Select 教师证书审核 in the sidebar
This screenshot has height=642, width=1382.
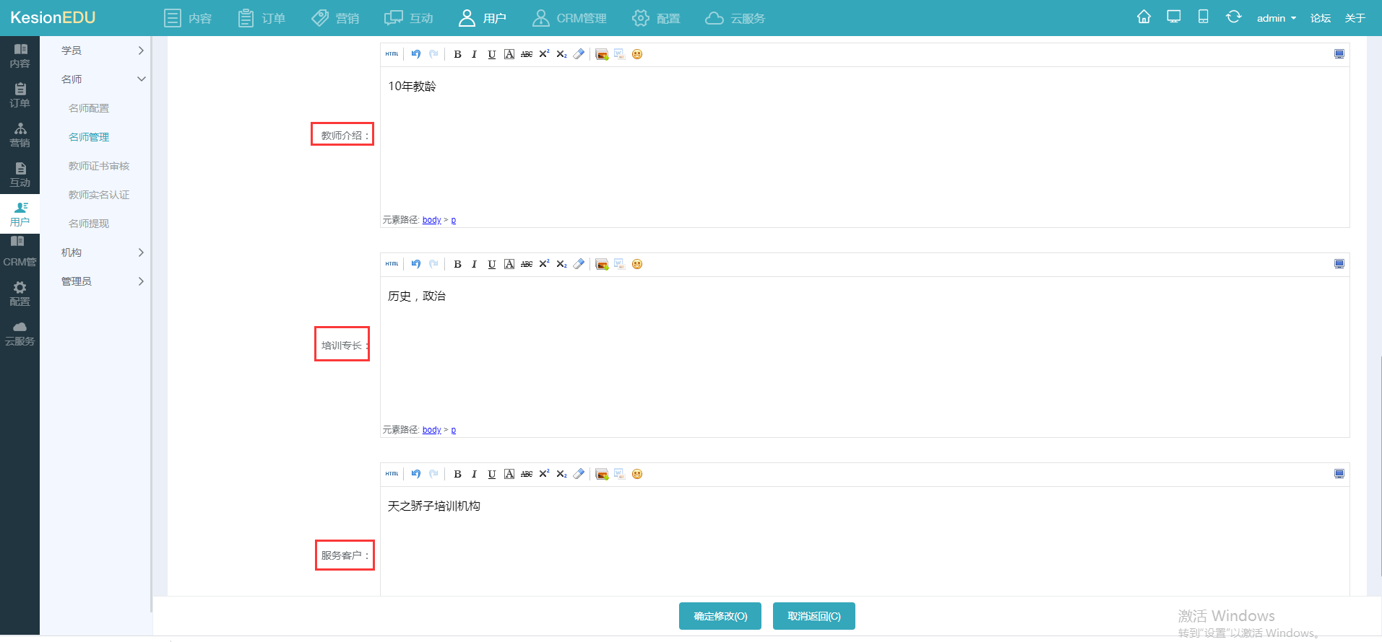pos(99,166)
